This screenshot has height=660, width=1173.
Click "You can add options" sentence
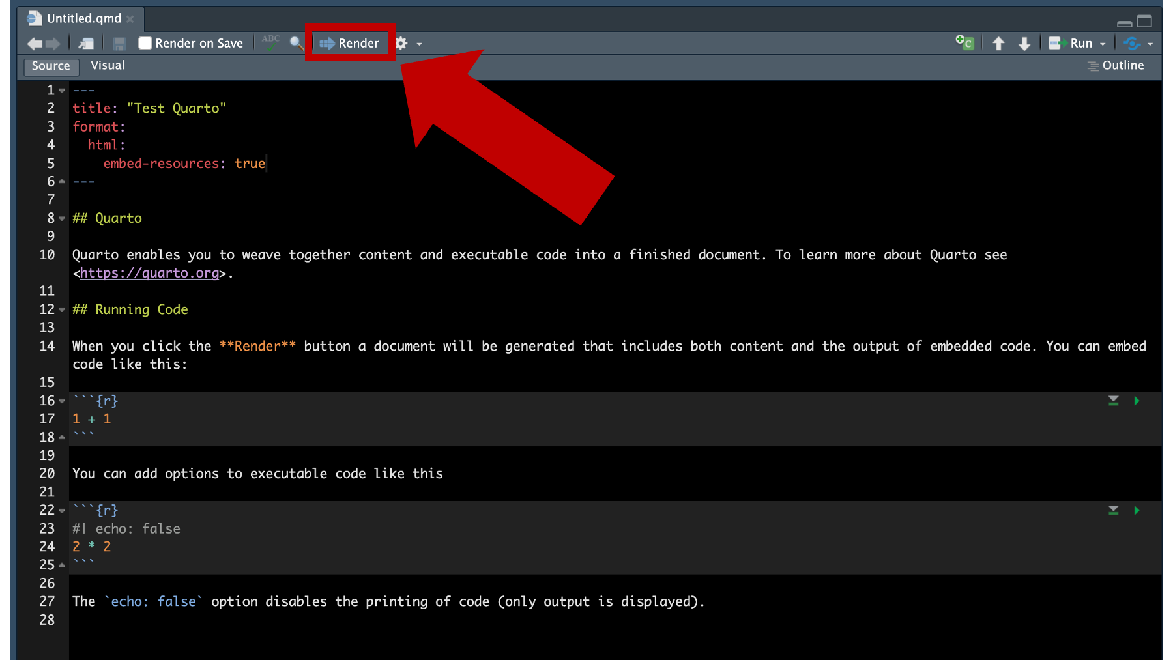pos(257,474)
